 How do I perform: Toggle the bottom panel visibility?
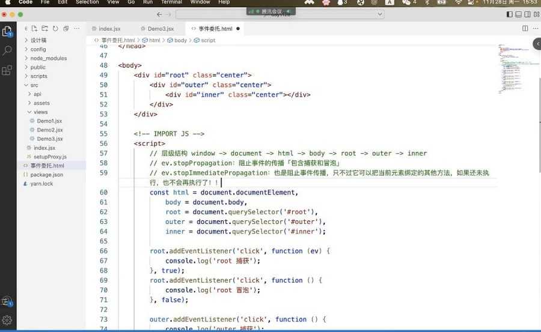point(519,14)
